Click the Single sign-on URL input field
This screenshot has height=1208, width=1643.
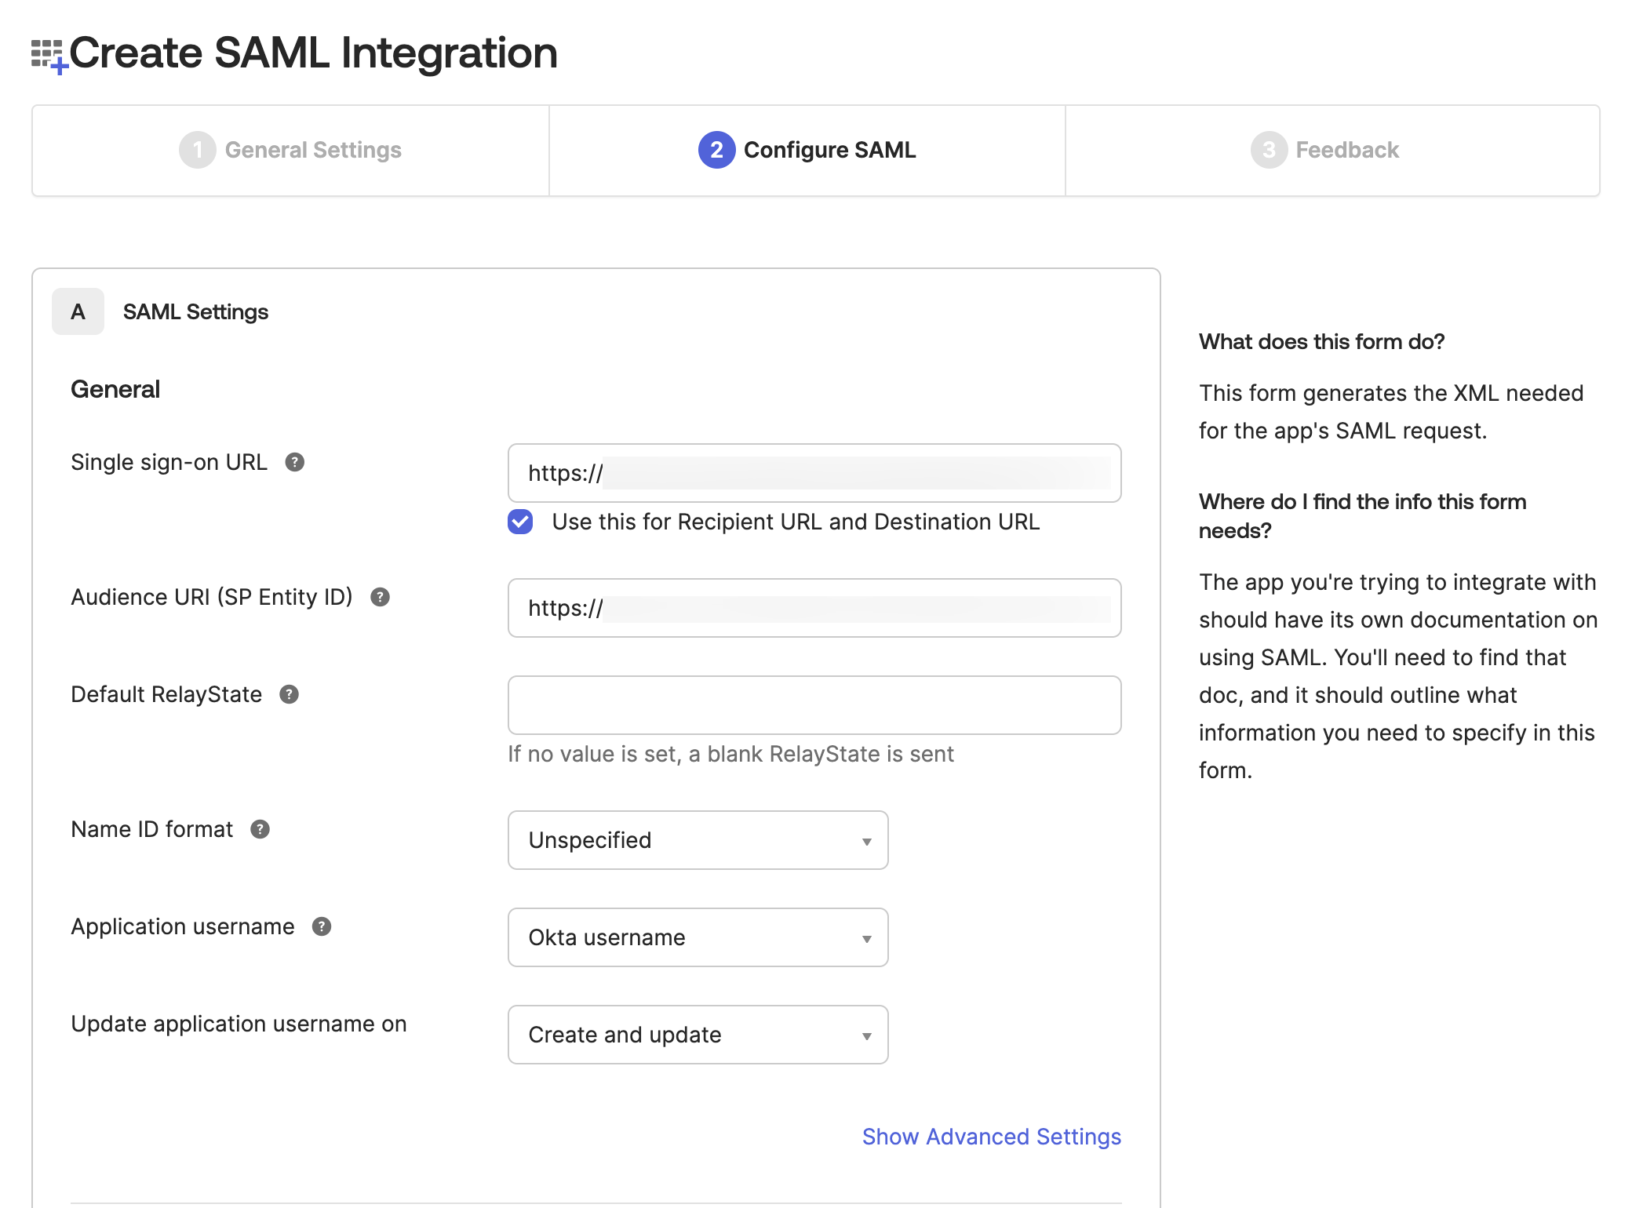tap(814, 473)
